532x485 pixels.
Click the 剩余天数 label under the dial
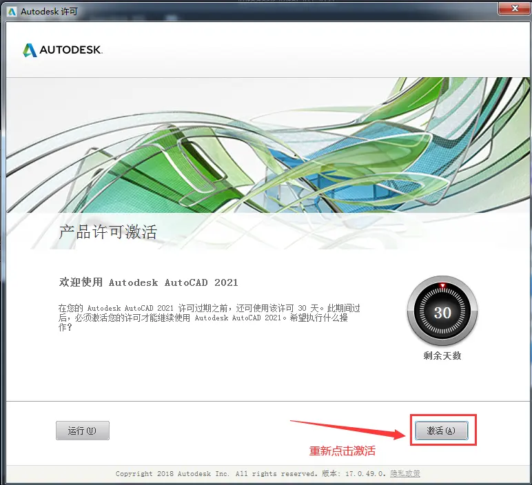(442, 356)
